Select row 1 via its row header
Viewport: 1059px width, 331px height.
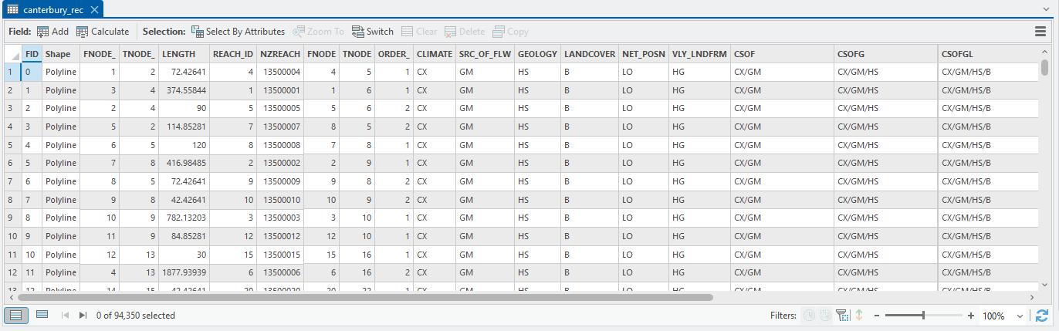tap(12, 71)
